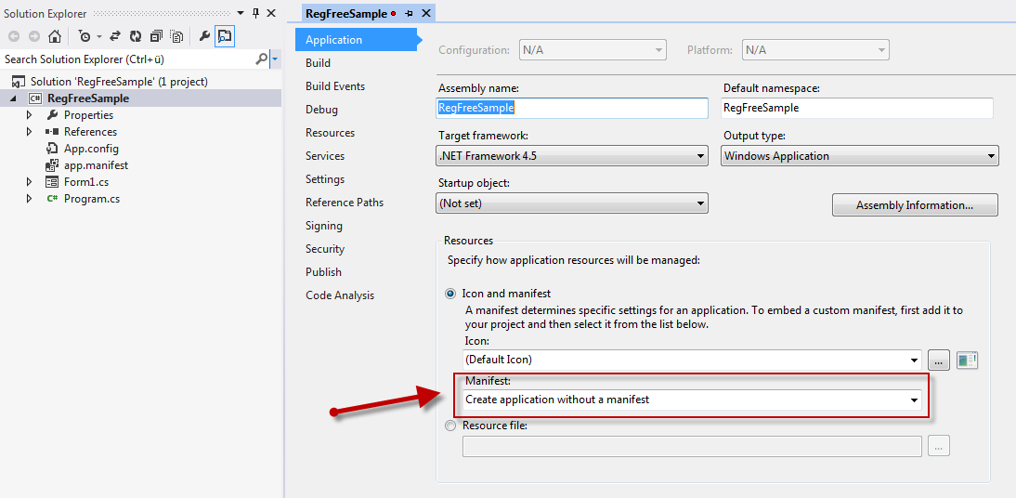This screenshot has width=1016, height=498.
Task: Click the magnifier search icon in Solution Explorer
Action: point(261,59)
